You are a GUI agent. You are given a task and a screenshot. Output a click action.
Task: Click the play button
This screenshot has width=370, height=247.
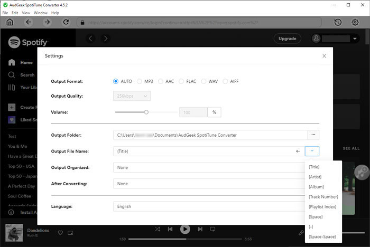[x=185, y=229]
